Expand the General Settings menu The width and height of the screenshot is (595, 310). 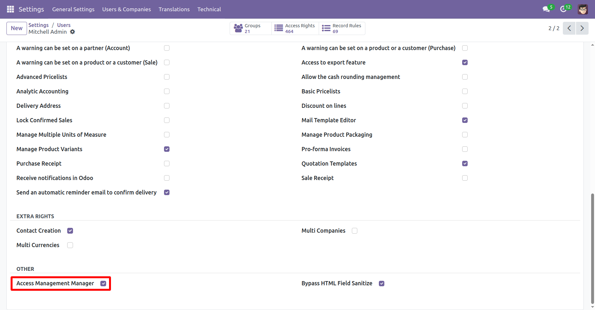tap(73, 9)
